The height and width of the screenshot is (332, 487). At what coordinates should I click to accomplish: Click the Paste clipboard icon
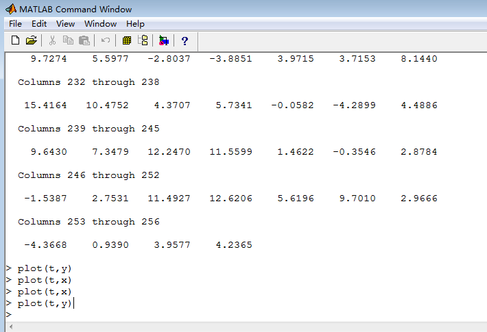click(84, 40)
